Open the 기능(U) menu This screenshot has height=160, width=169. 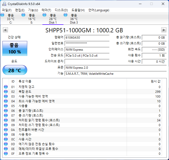pyautogui.click(x=33, y=10)
